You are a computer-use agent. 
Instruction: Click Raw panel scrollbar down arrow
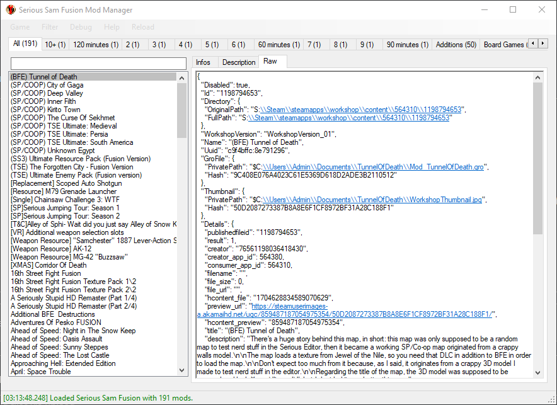538,373
